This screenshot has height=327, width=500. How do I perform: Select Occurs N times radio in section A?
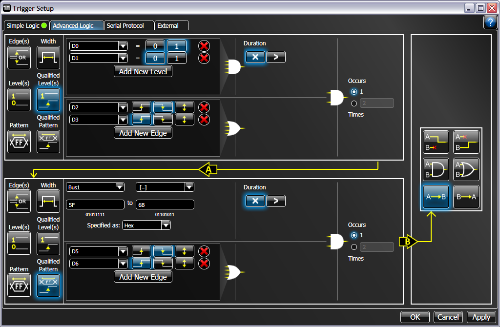pos(354,103)
